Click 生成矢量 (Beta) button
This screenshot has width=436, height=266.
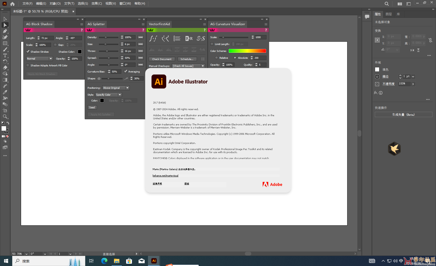click(403, 115)
